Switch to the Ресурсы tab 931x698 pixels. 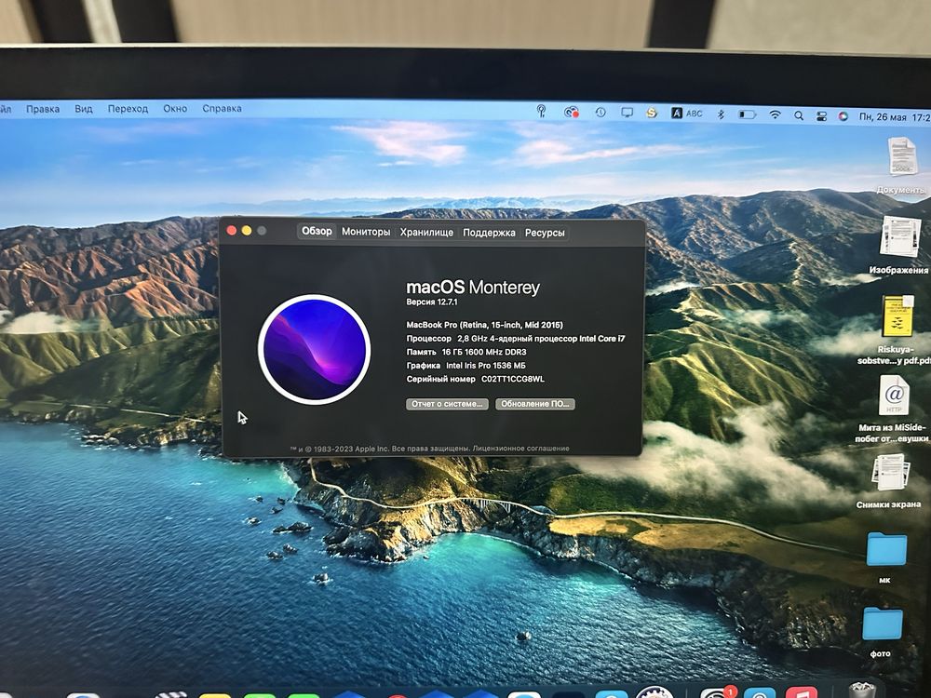coord(545,234)
